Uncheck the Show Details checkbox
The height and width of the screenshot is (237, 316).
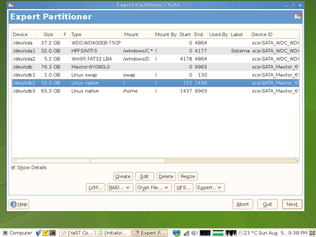pyautogui.click(x=13, y=167)
